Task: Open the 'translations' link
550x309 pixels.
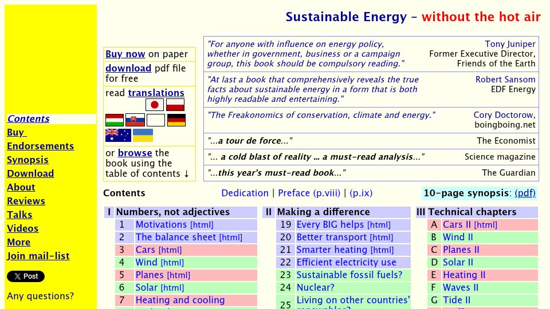Action: [156, 93]
